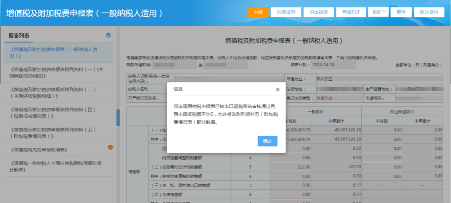The width and height of the screenshot is (451, 203).
Task: Click the orange 申报 button
Action: click(258, 12)
